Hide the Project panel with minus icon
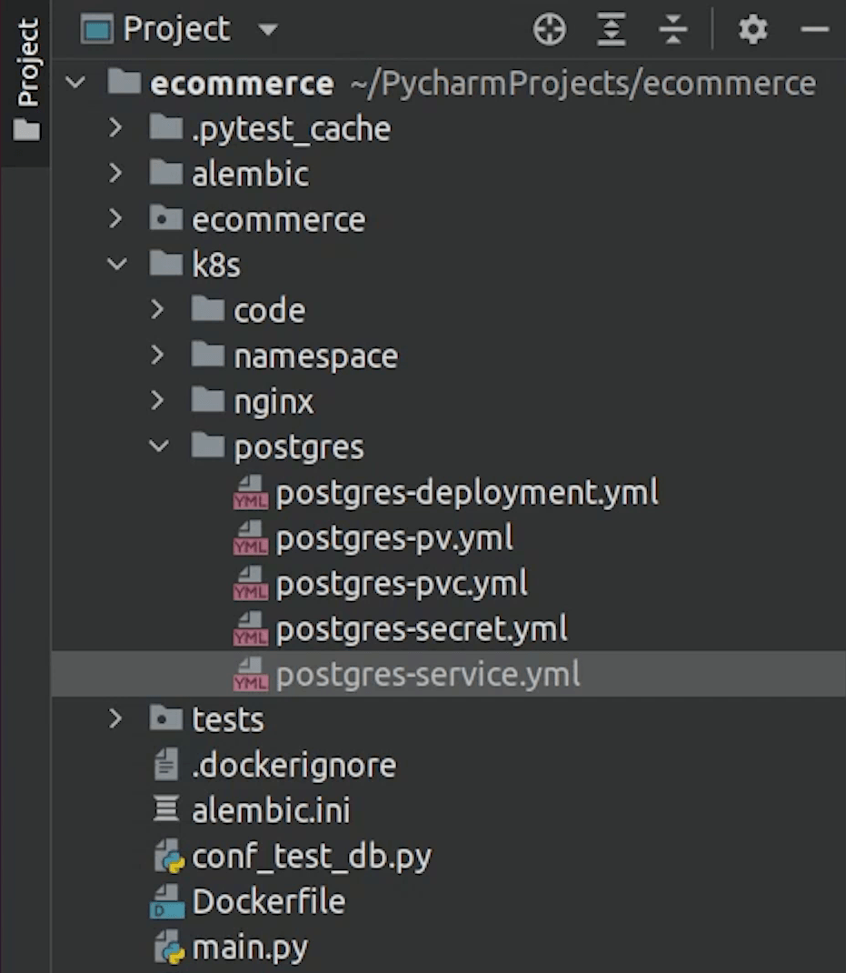The image size is (846, 973). [814, 30]
